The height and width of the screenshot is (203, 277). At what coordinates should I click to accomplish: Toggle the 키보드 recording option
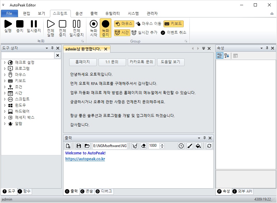[174, 24]
